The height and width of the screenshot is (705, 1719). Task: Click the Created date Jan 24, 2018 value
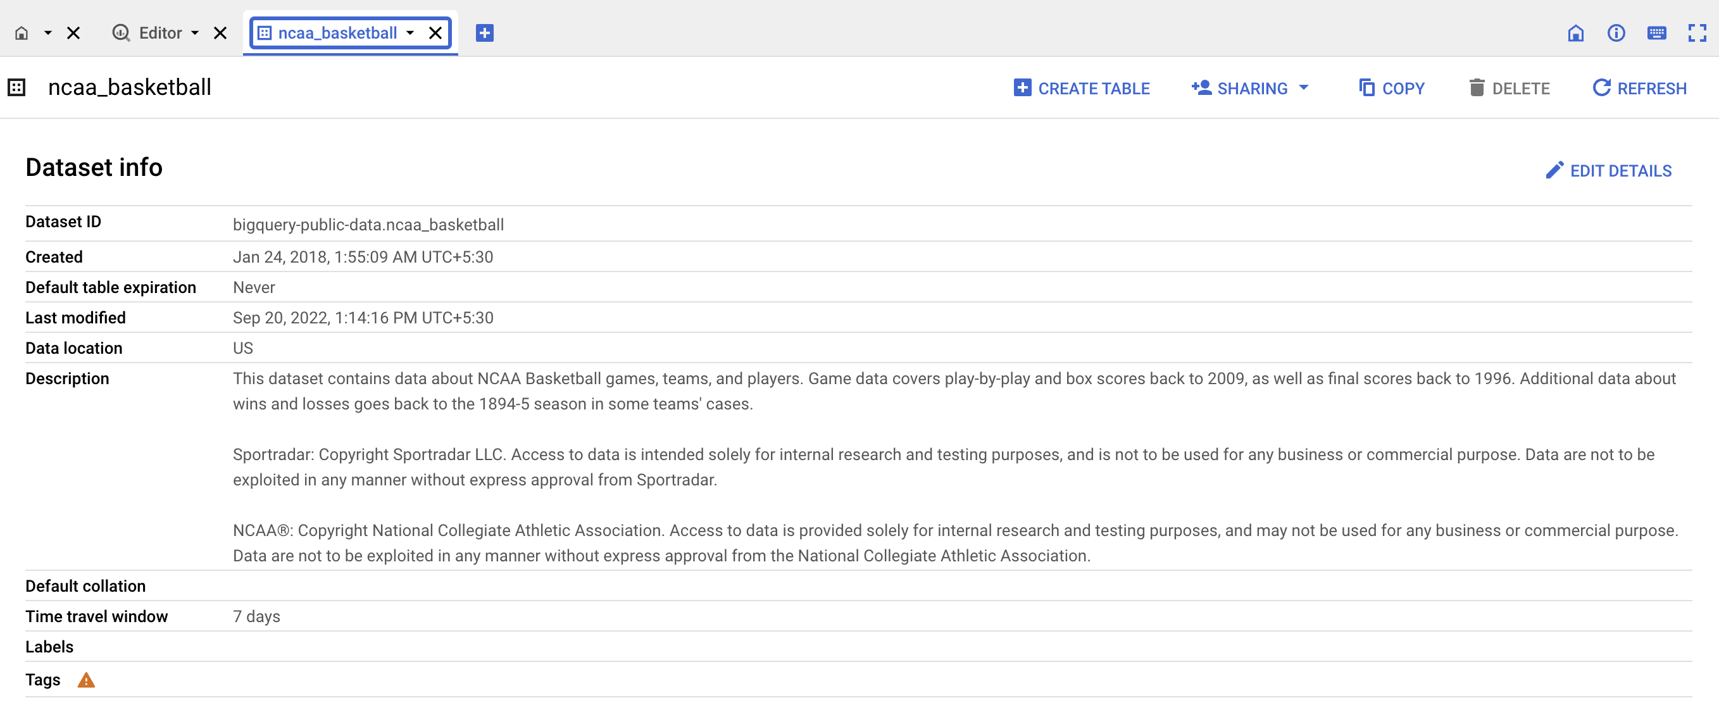[363, 257]
